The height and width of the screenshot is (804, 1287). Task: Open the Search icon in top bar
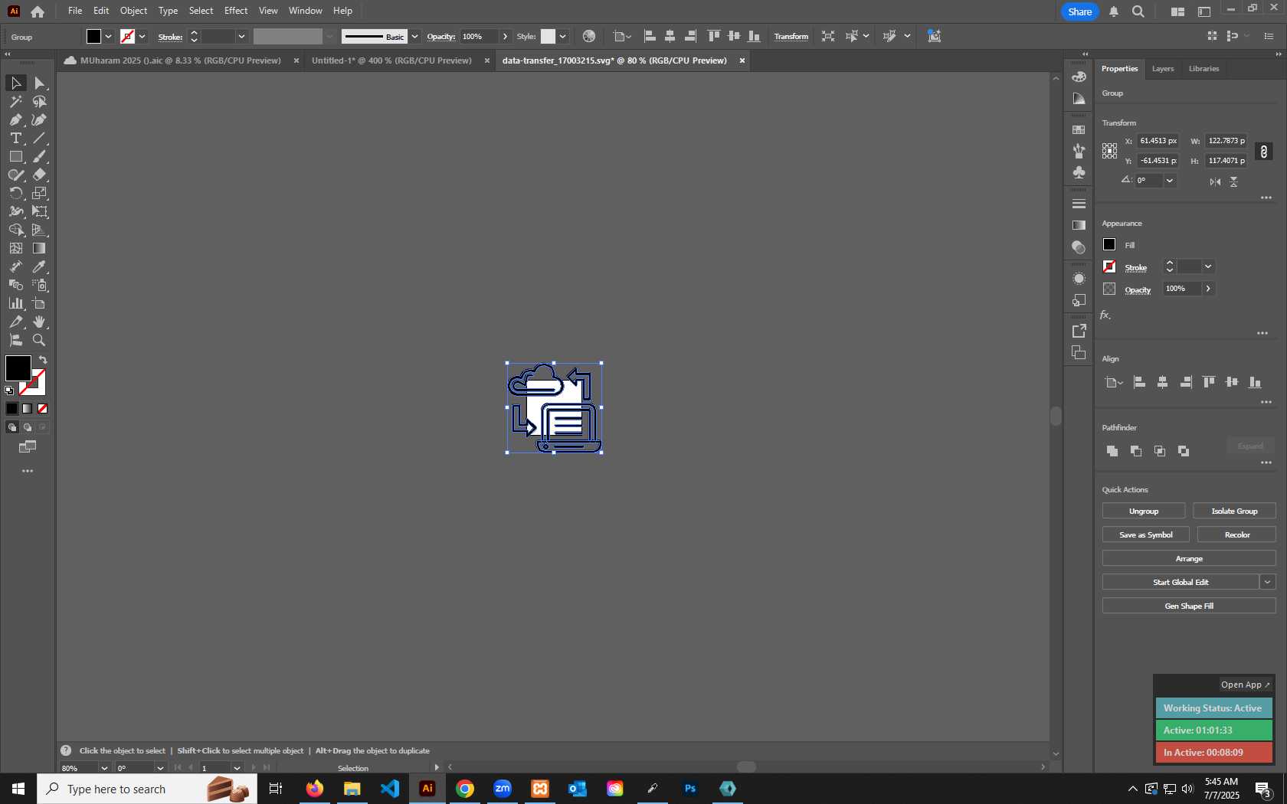click(1138, 11)
